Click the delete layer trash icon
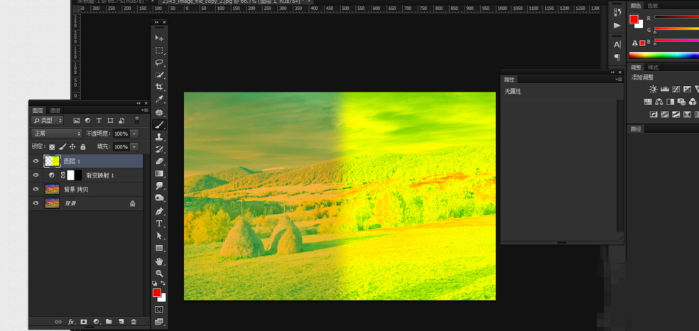The image size is (699, 331). tap(134, 322)
